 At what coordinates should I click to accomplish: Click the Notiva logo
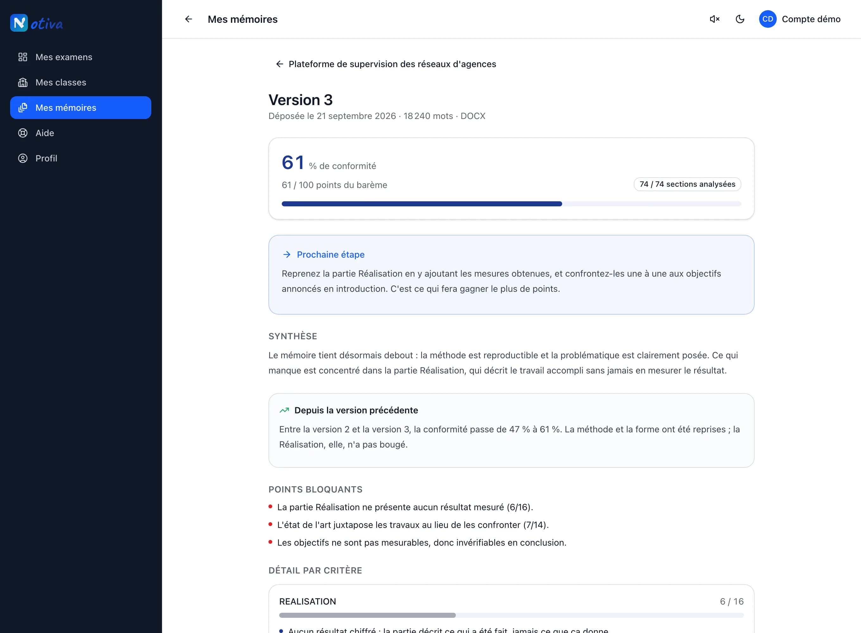(x=36, y=23)
